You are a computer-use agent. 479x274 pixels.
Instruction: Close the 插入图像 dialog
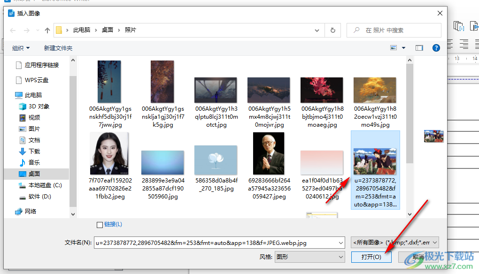(x=440, y=13)
